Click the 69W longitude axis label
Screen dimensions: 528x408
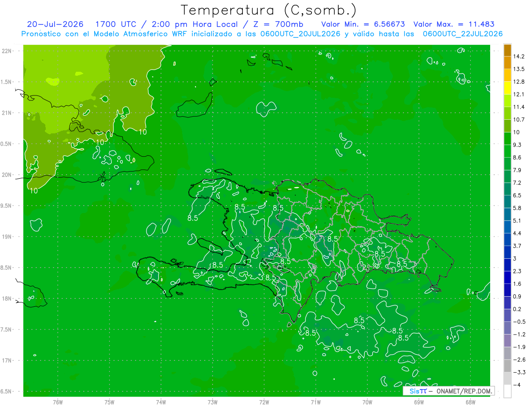[419, 402]
